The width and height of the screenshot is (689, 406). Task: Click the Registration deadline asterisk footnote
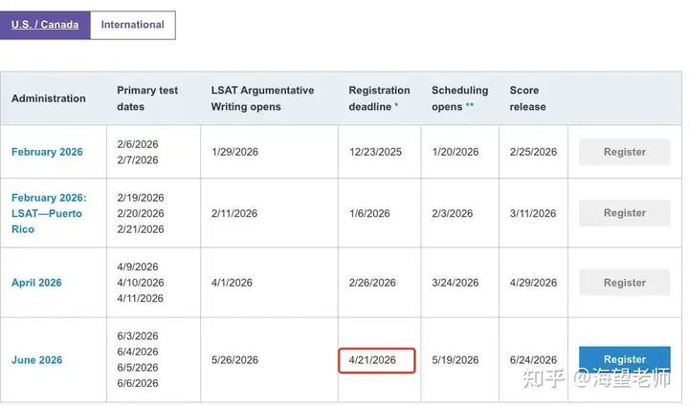click(397, 106)
